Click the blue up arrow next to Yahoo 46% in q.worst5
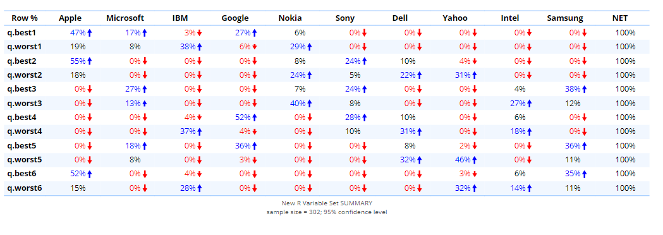 point(475,160)
